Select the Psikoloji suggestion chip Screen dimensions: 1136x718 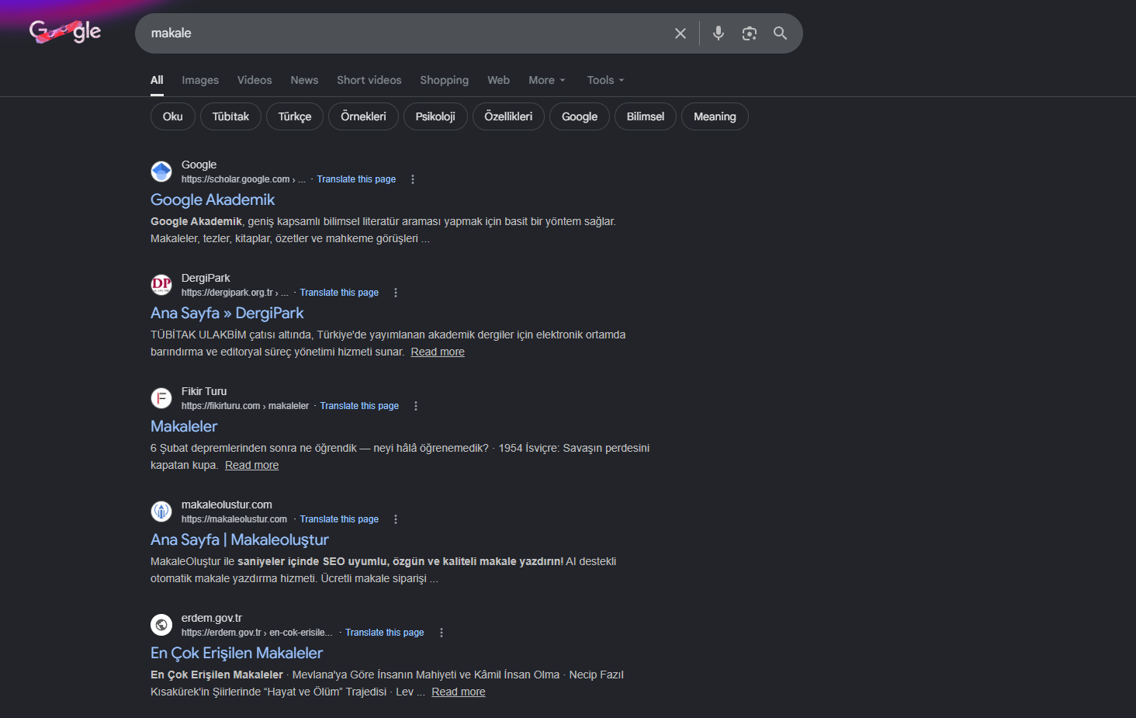[435, 116]
